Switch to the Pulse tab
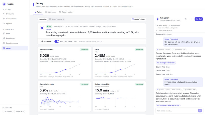Screen dimensions: 205x115 (x=38, y=12)
